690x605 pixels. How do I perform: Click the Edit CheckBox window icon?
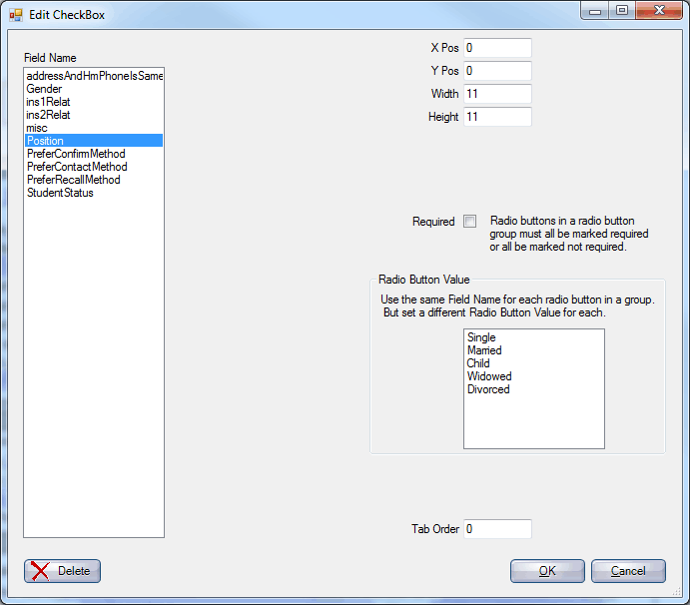click(x=15, y=15)
